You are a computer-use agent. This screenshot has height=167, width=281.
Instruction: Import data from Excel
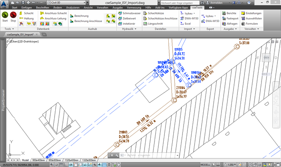point(186,24)
